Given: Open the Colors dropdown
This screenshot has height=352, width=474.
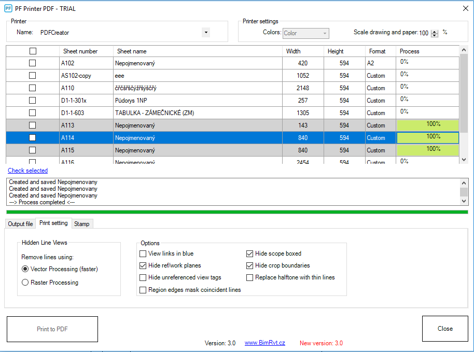Looking at the screenshot, I should [324, 33].
